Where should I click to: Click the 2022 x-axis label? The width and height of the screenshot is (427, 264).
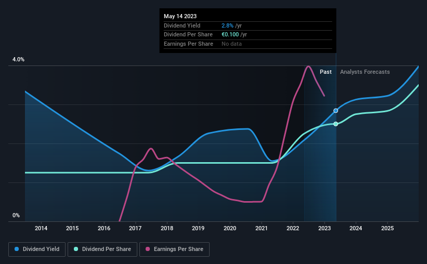[x=293, y=228]
